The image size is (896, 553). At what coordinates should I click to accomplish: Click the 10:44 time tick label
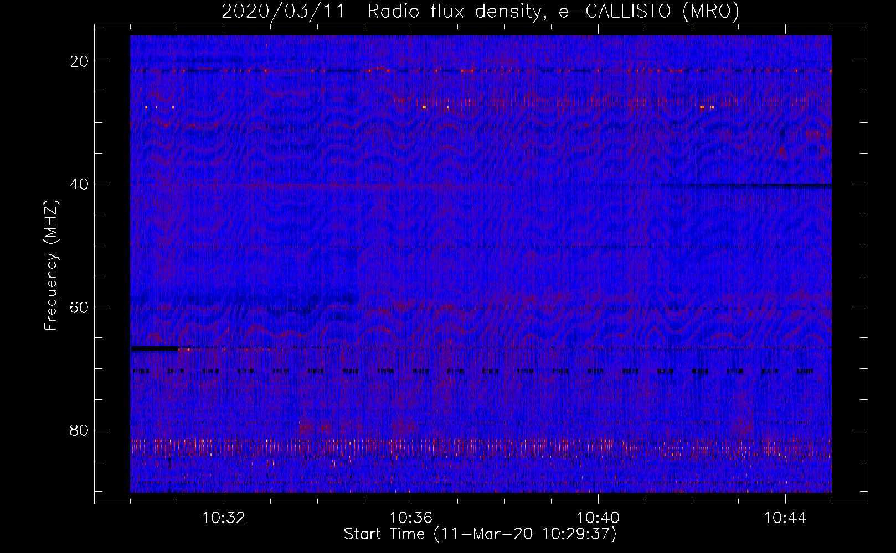(785, 518)
